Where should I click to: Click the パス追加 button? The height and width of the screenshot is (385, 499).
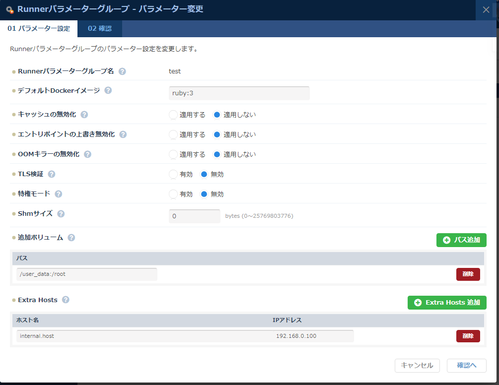coord(461,240)
